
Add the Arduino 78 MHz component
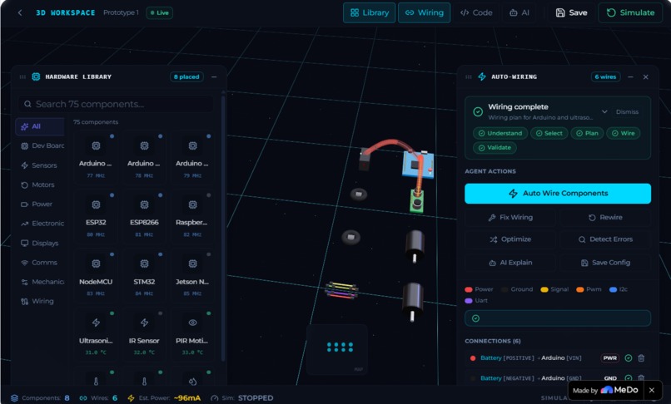coord(144,158)
